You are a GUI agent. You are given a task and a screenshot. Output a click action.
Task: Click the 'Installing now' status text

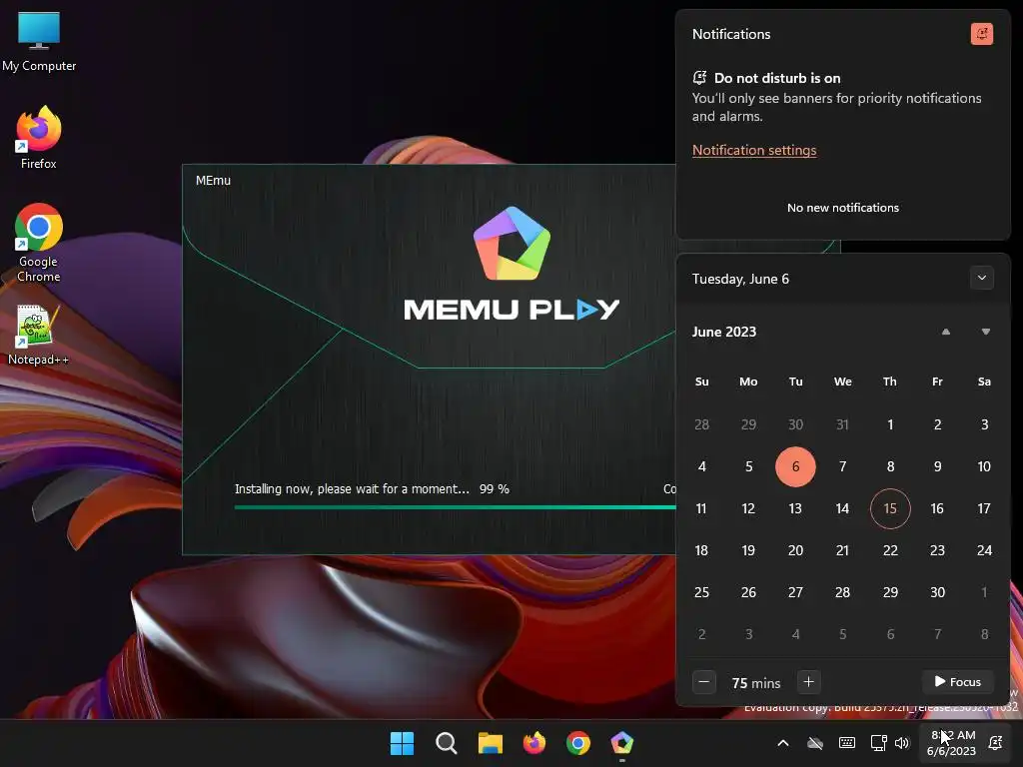pyautogui.click(x=352, y=489)
